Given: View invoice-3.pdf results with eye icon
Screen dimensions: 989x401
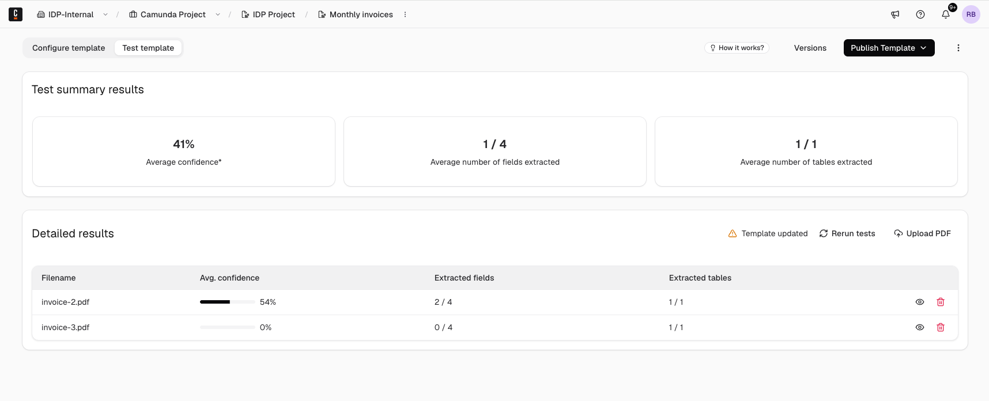Looking at the screenshot, I should click(x=920, y=327).
